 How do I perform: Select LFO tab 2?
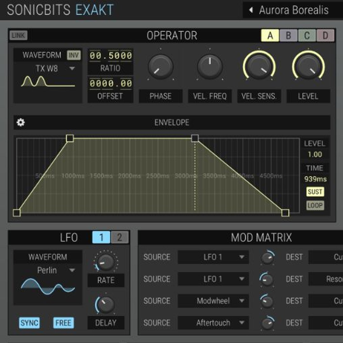pyautogui.click(x=120, y=237)
